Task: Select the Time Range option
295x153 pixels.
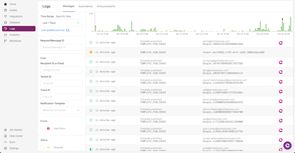Action: 47,16
